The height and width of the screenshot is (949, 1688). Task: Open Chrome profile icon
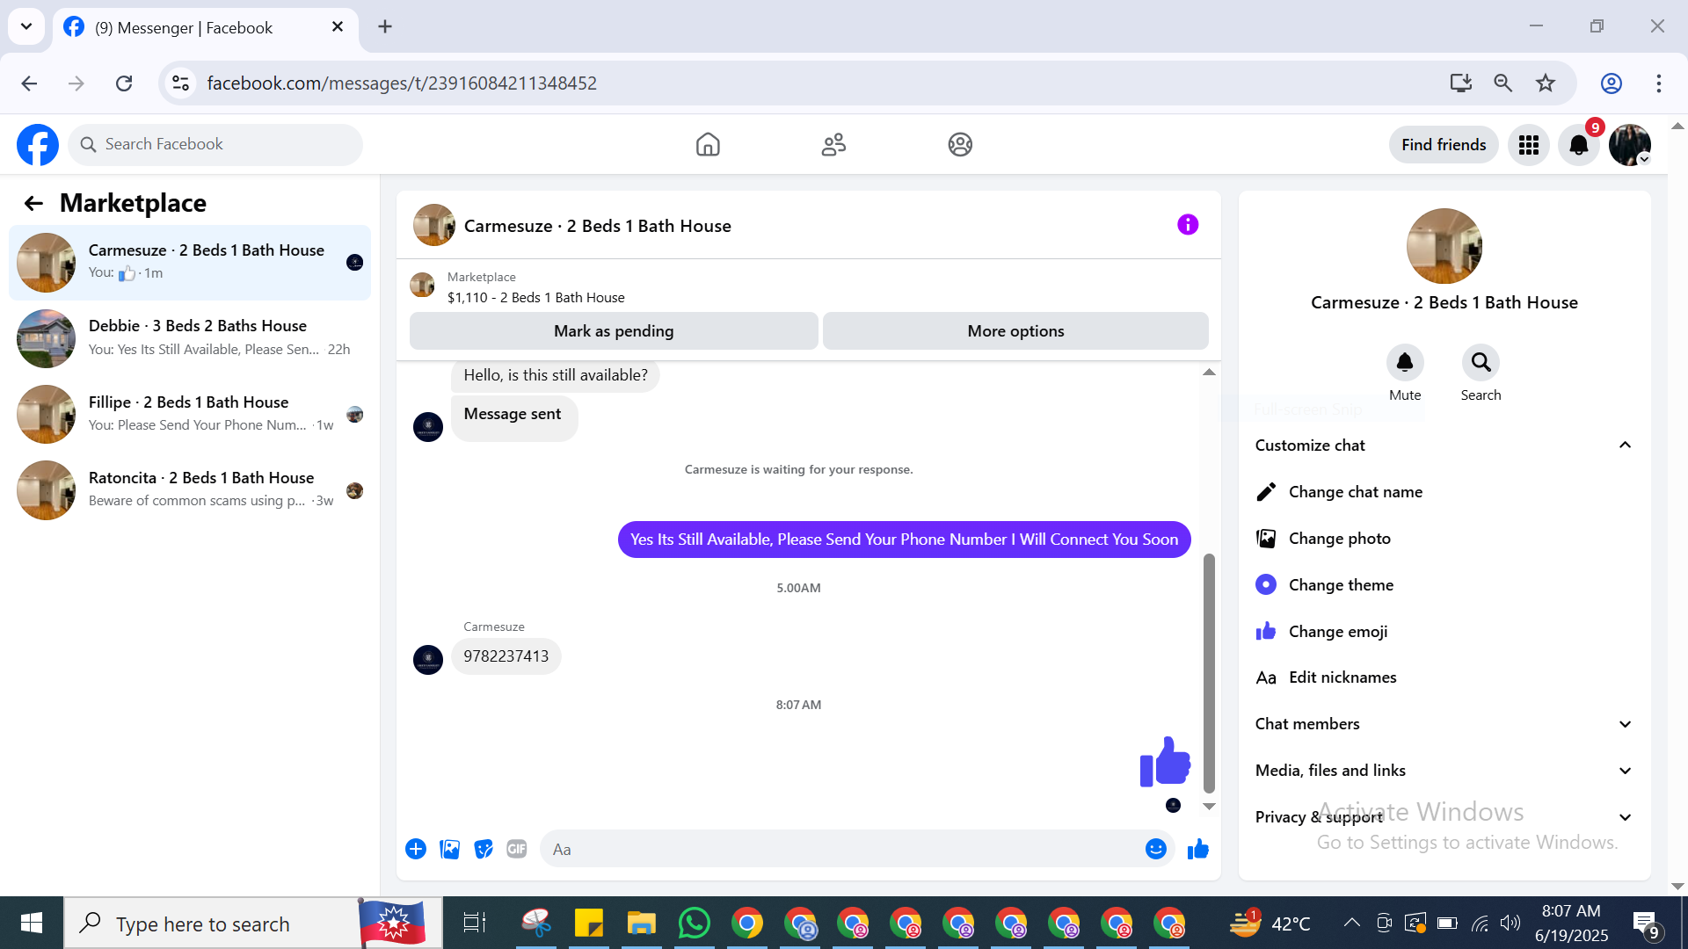[1612, 83]
